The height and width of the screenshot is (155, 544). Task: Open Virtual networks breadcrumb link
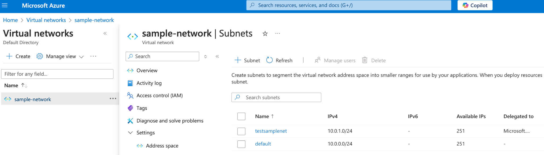pos(46,20)
